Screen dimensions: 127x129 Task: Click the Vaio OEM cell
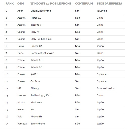click(x=20, y=117)
